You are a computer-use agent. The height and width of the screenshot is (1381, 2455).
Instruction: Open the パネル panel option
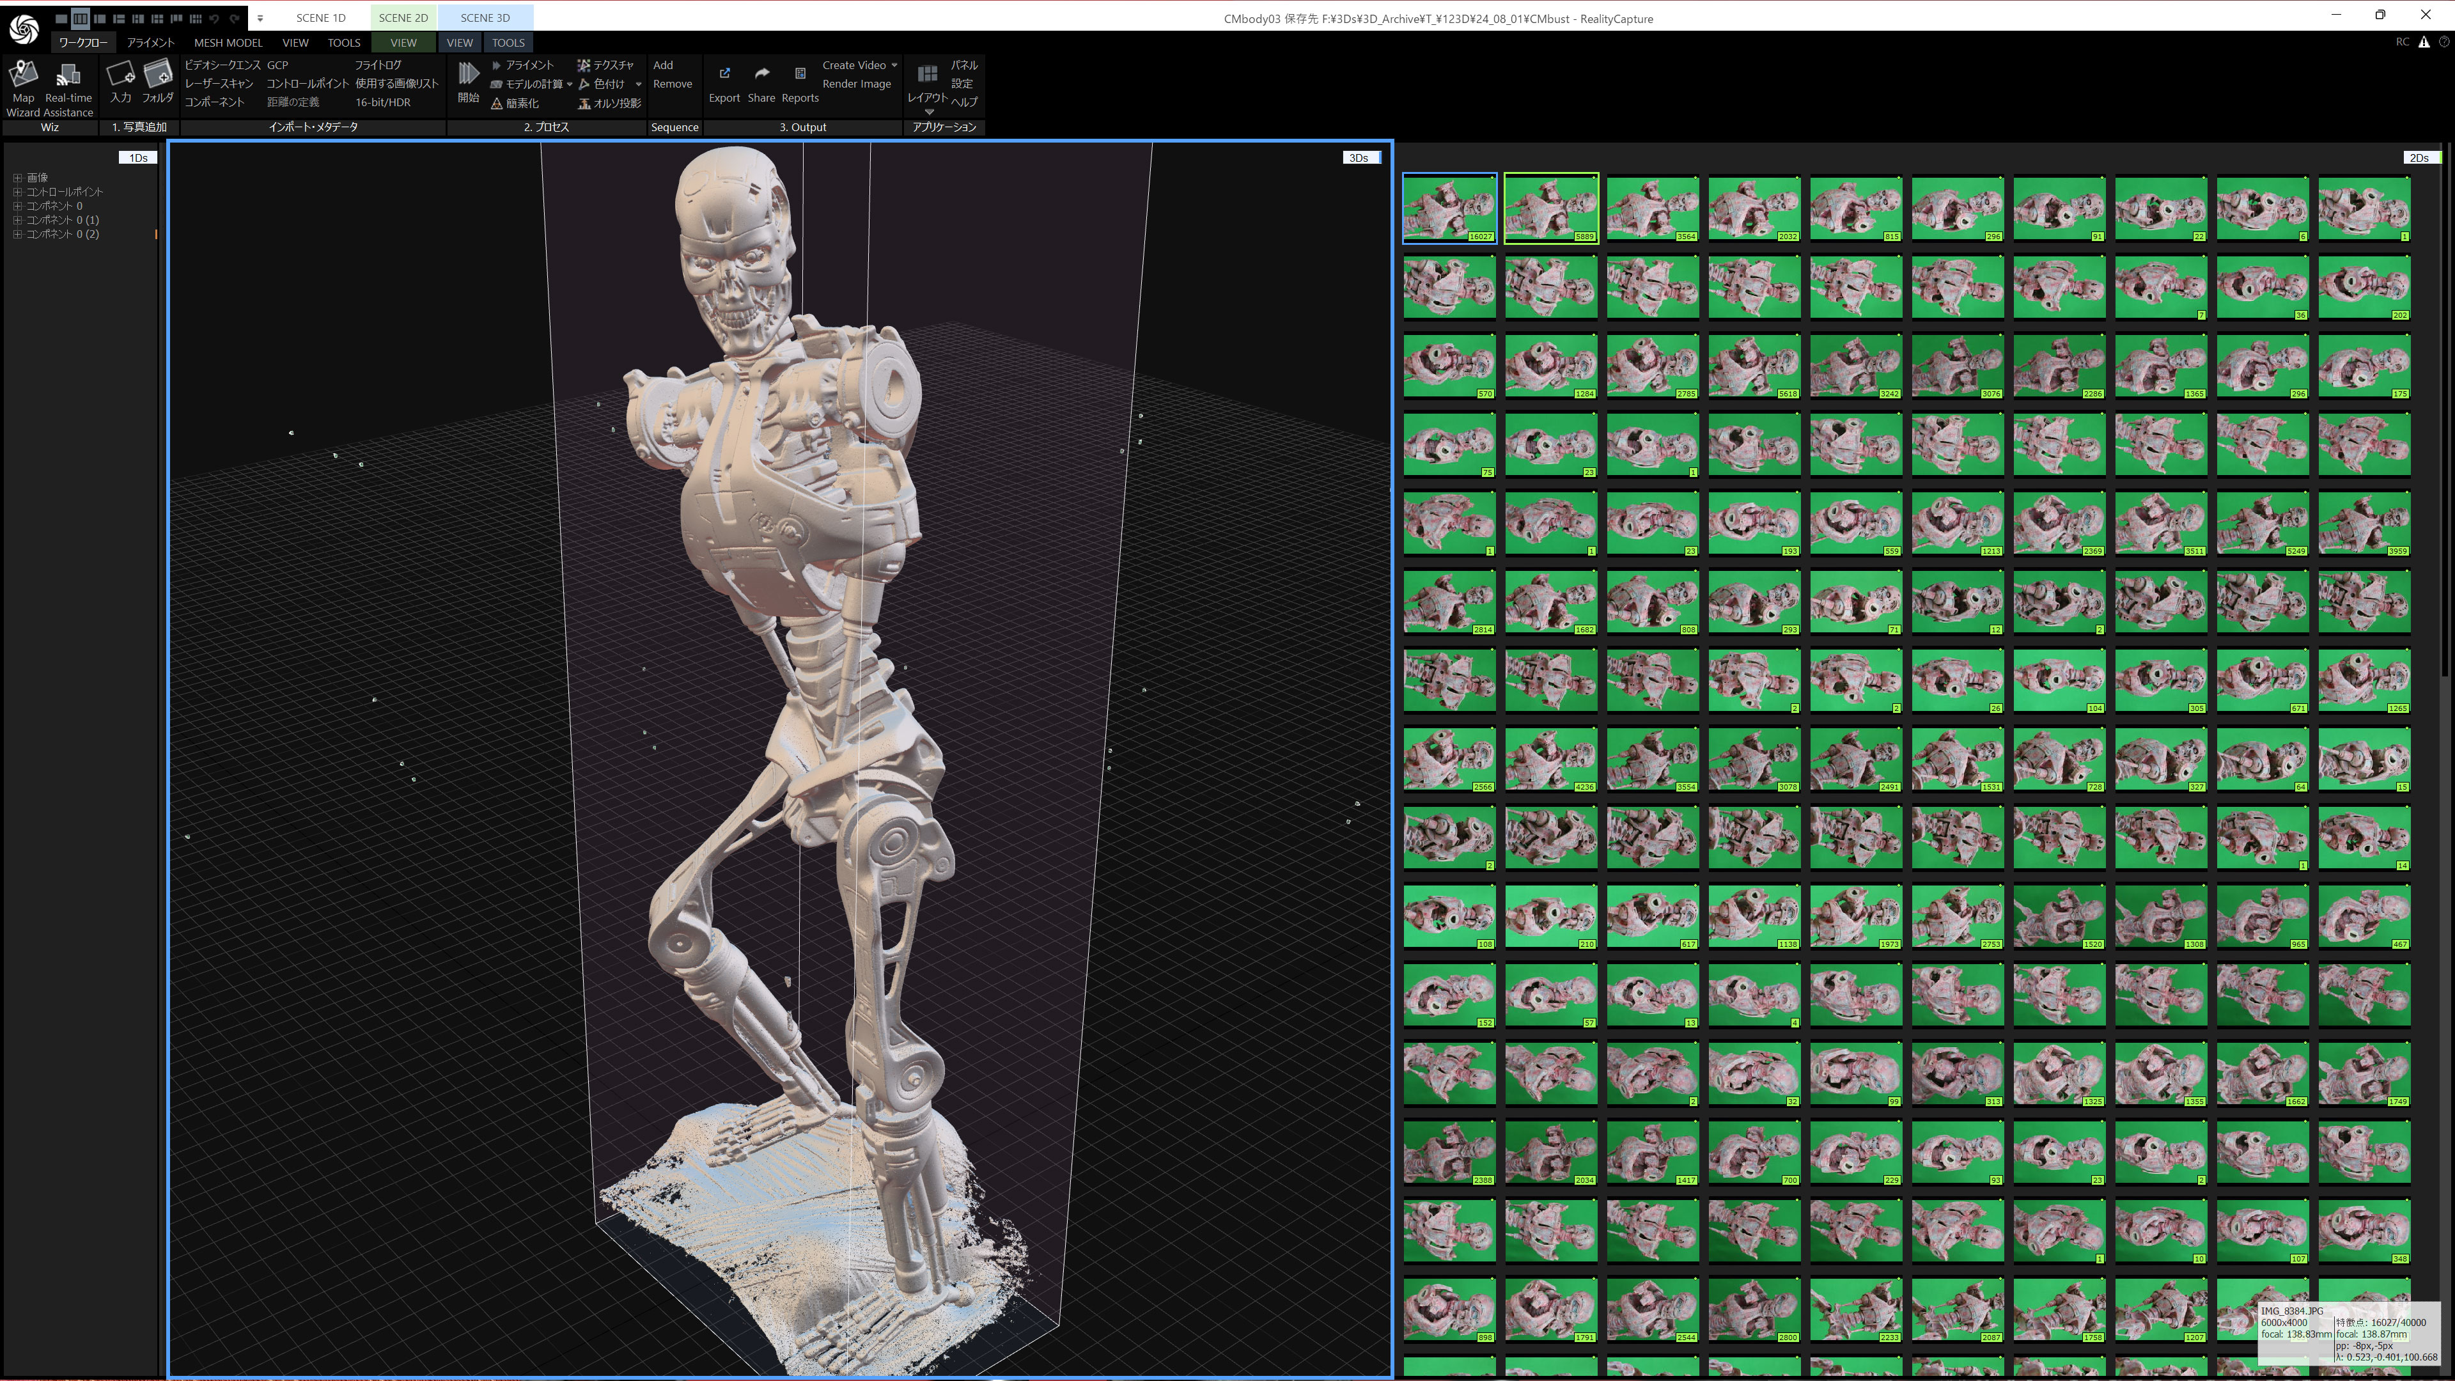pyautogui.click(x=963, y=65)
